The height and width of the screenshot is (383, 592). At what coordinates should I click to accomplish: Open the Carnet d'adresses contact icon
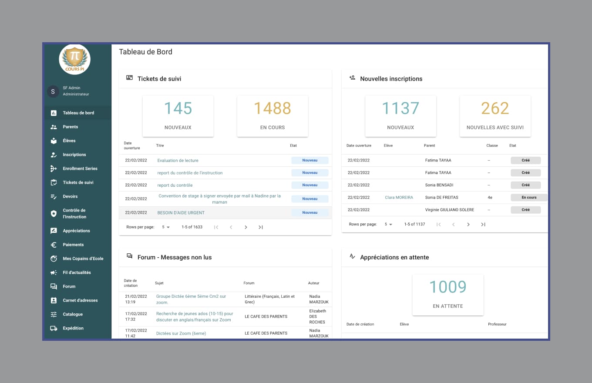point(54,300)
